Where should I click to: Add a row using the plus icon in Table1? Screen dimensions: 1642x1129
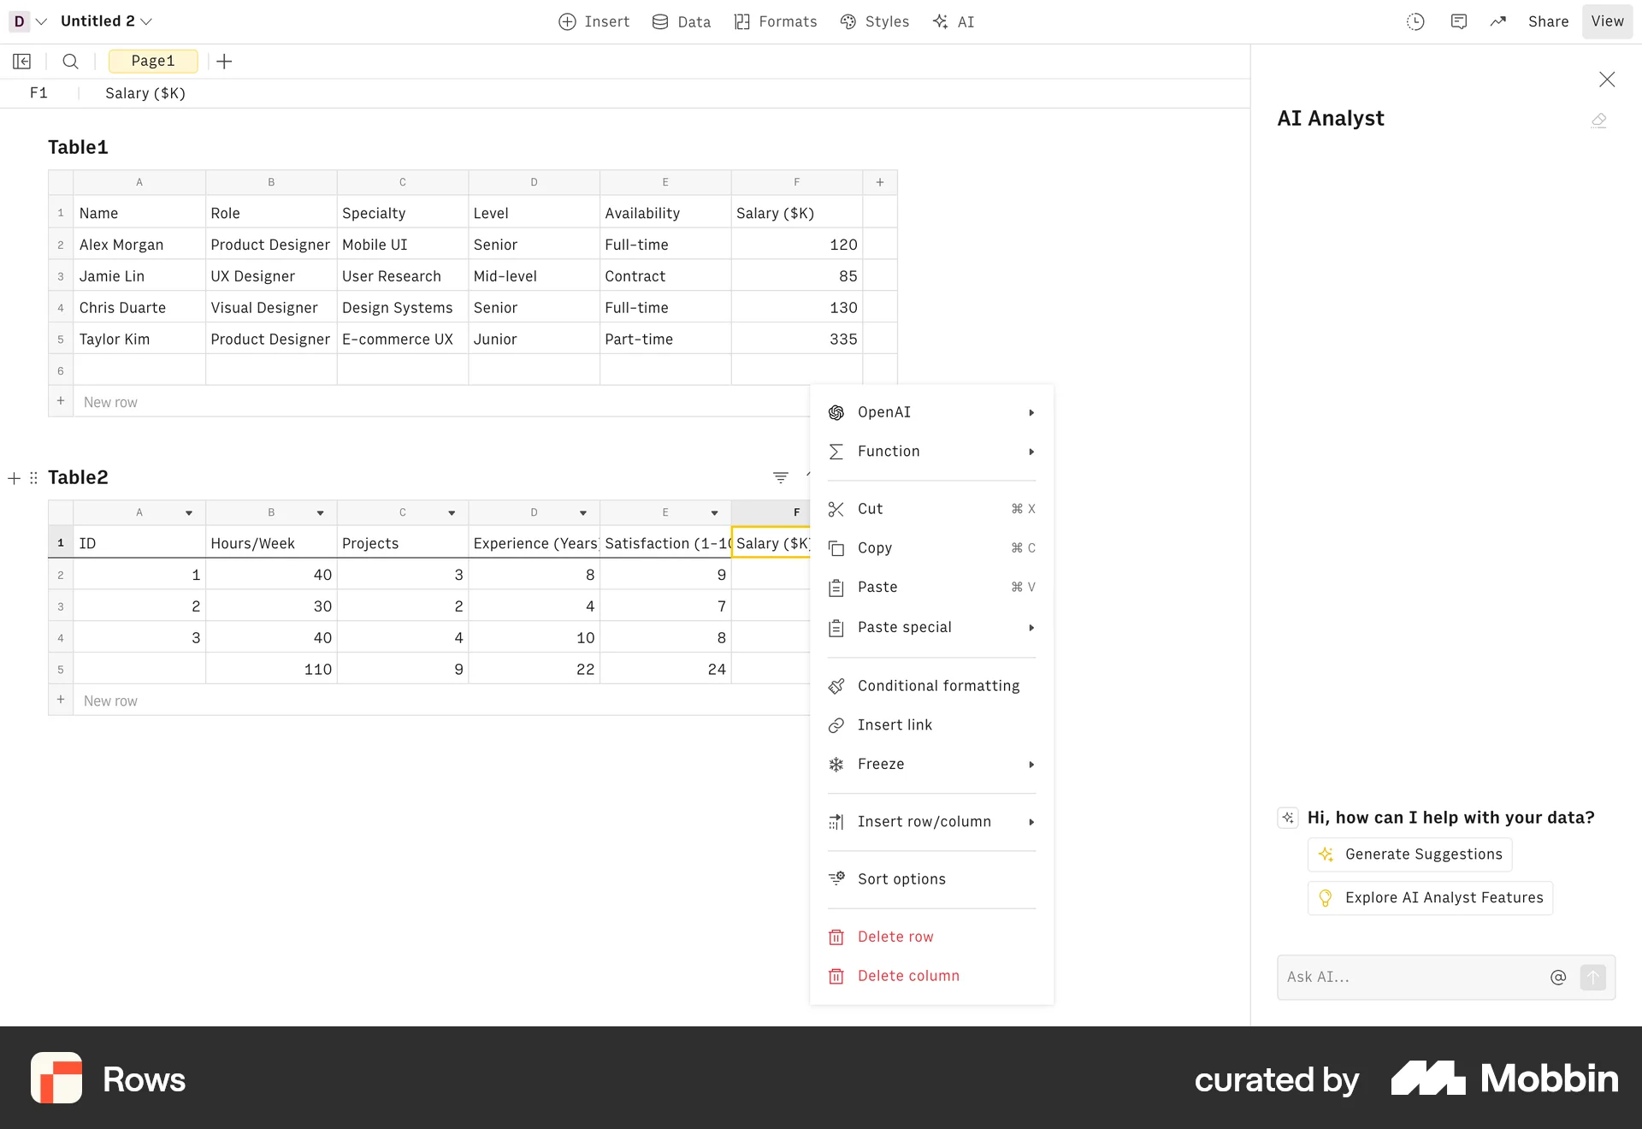[x=60, y=400]
